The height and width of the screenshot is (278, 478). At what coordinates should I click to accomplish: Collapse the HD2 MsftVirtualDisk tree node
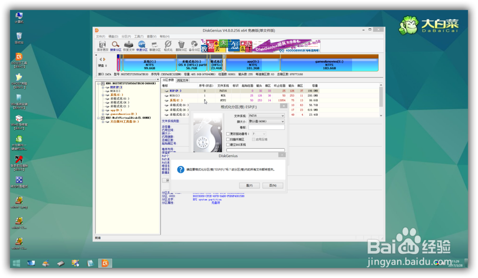(x=98, y=118)
